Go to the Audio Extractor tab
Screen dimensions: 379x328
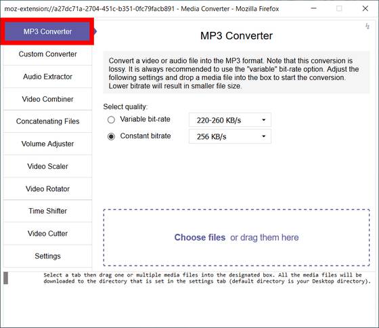click(x=47, y=77)
